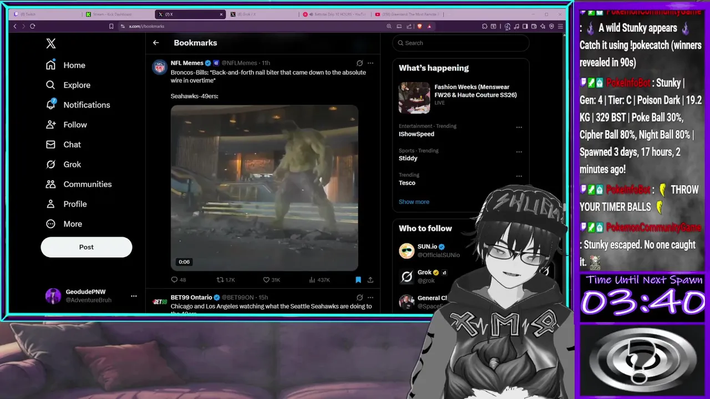Open the Brave Rewards triangle icon

point(429,26)
